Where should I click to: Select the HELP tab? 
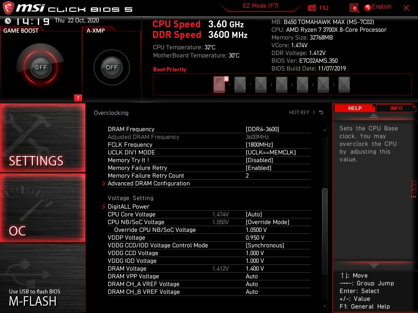point(354,108)
